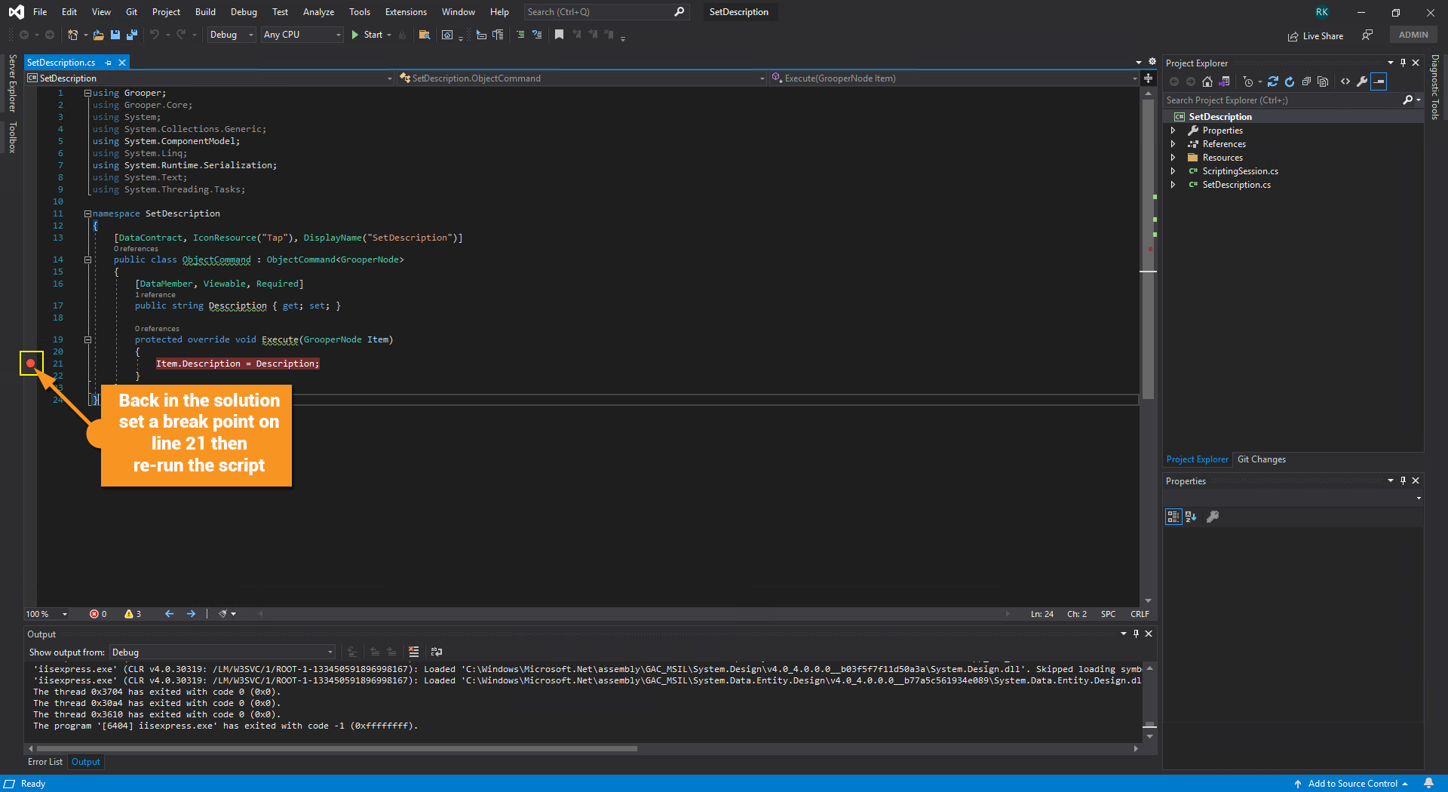Click Collapse All icon in Project Explorer
Screen dimensions: 1448x792
1306,81
